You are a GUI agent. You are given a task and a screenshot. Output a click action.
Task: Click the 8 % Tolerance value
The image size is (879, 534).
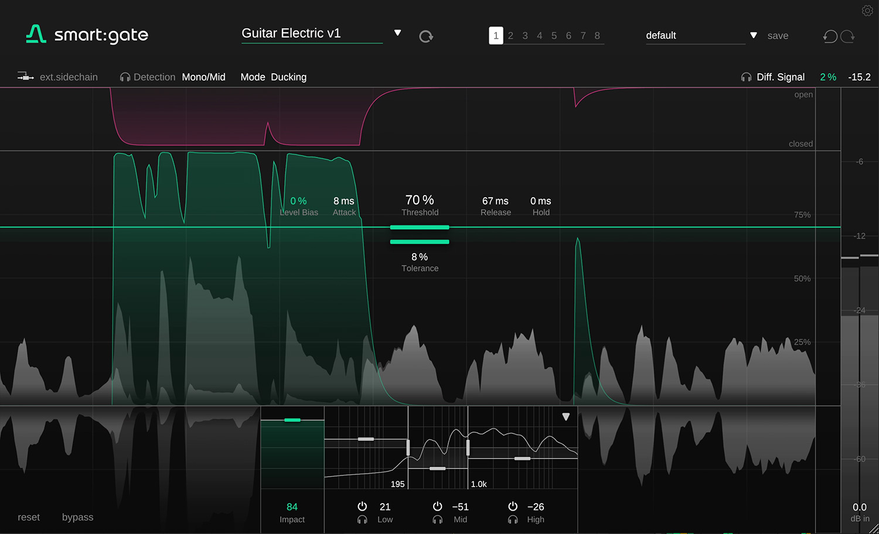[x=420, y=257]
